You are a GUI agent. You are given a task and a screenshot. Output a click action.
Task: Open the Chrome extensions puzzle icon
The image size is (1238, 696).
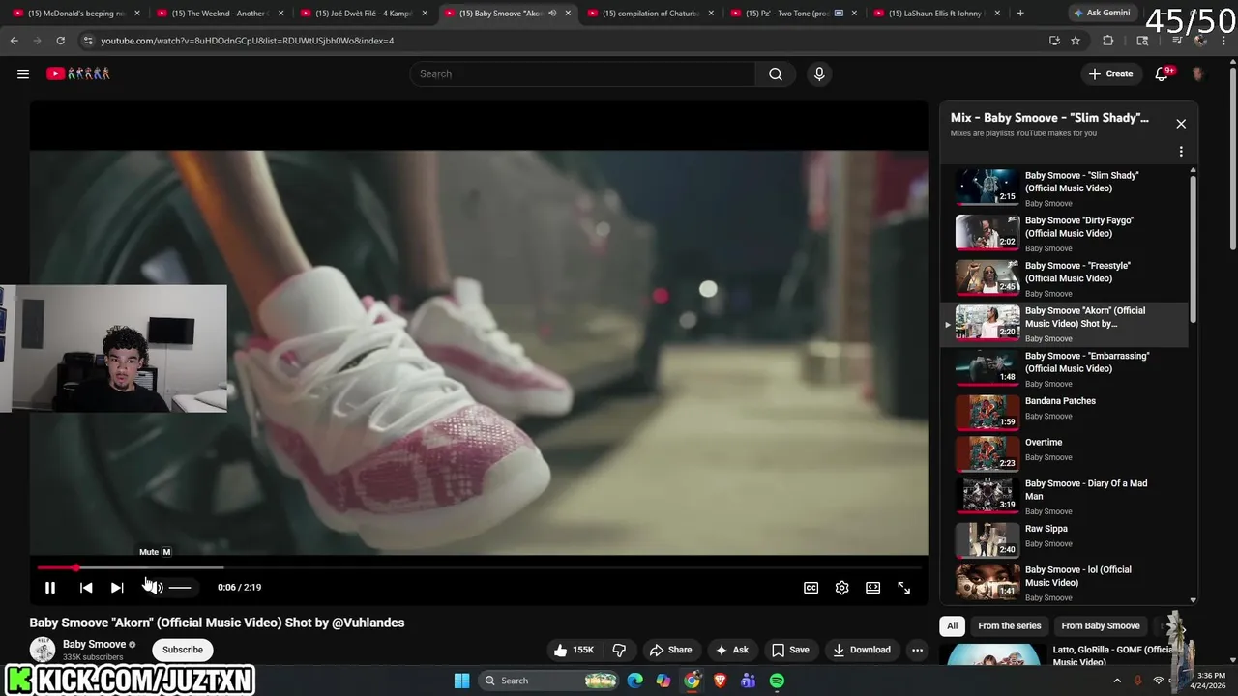[x=1108, y=41]
